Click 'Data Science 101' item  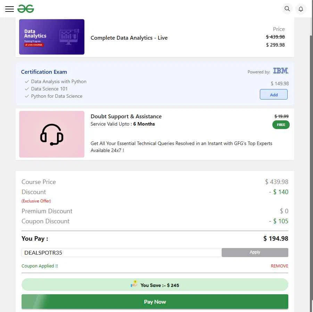pos(49,89)
